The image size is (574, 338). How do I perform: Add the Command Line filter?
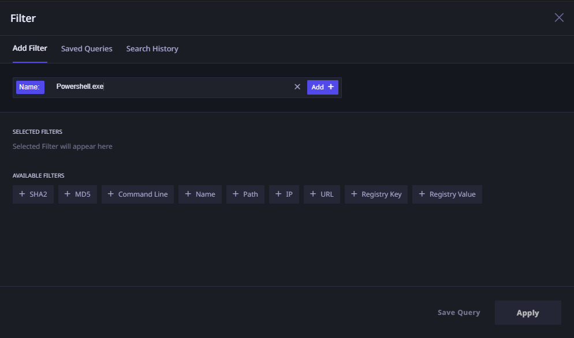[x=137, y=194]
